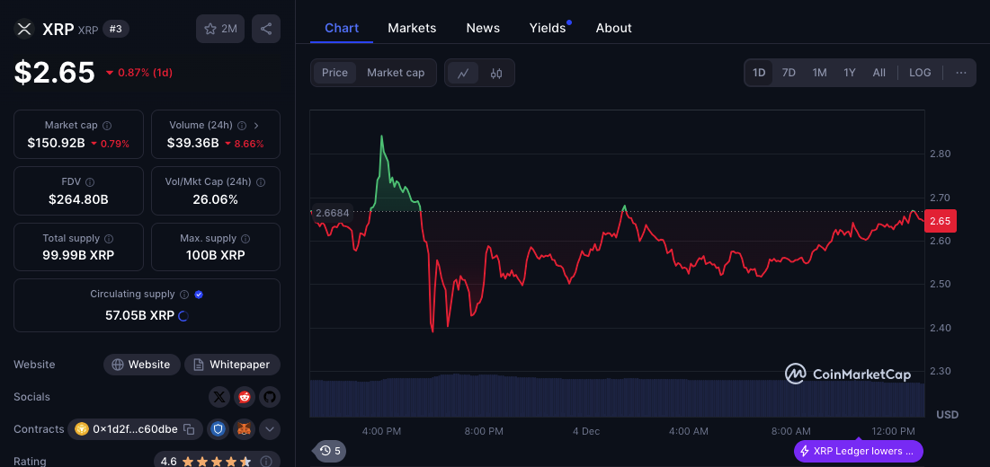Screen dimensions: 990x467
Task: Copy the contract address 0x1d2f...c60dbe
Action: (x=189, y=429)
